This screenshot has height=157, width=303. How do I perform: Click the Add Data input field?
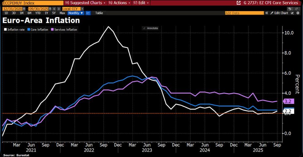coord(244,13)
